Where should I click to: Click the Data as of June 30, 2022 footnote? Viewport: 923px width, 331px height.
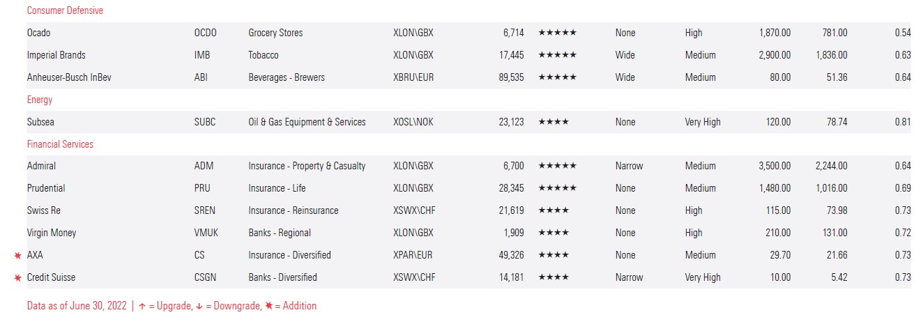coord(77,306)
